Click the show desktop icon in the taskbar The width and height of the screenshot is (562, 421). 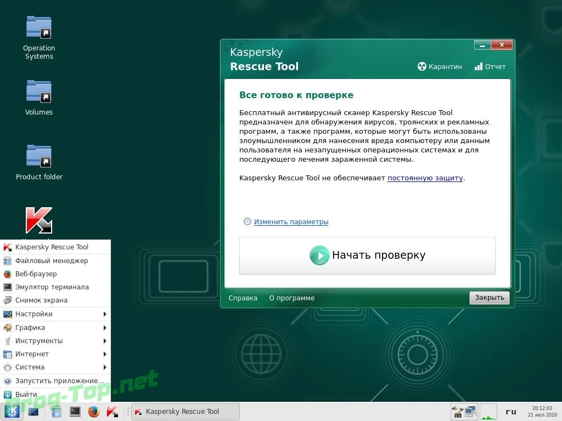click(33, 412)
